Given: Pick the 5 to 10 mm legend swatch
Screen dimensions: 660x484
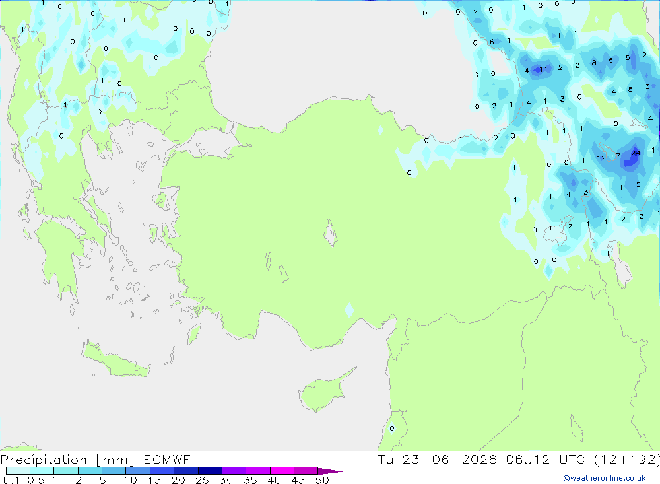Looking at the screenshot, I should click(114, 471).
